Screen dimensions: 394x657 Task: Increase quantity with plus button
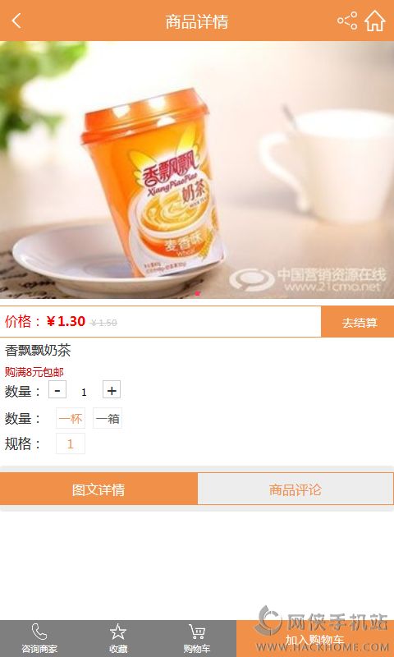pyautogui.click(x=112, y=389)
